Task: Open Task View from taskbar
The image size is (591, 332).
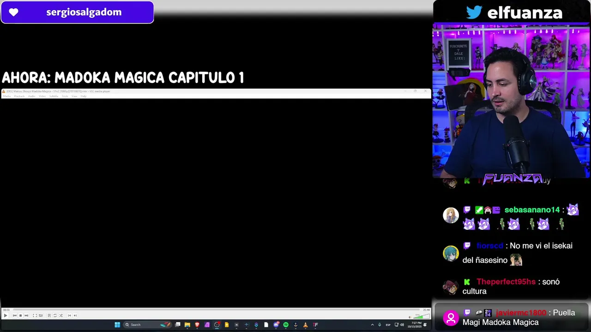Action: 178,325
